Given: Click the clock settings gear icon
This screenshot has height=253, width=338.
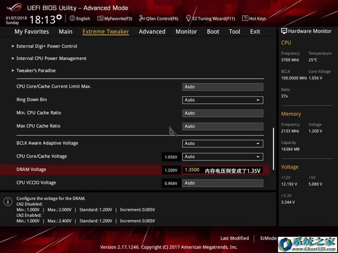Looking at the screenshot, I should point(59,17).
